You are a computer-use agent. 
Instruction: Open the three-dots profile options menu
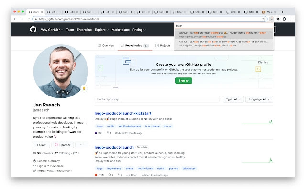coord(82,145)
